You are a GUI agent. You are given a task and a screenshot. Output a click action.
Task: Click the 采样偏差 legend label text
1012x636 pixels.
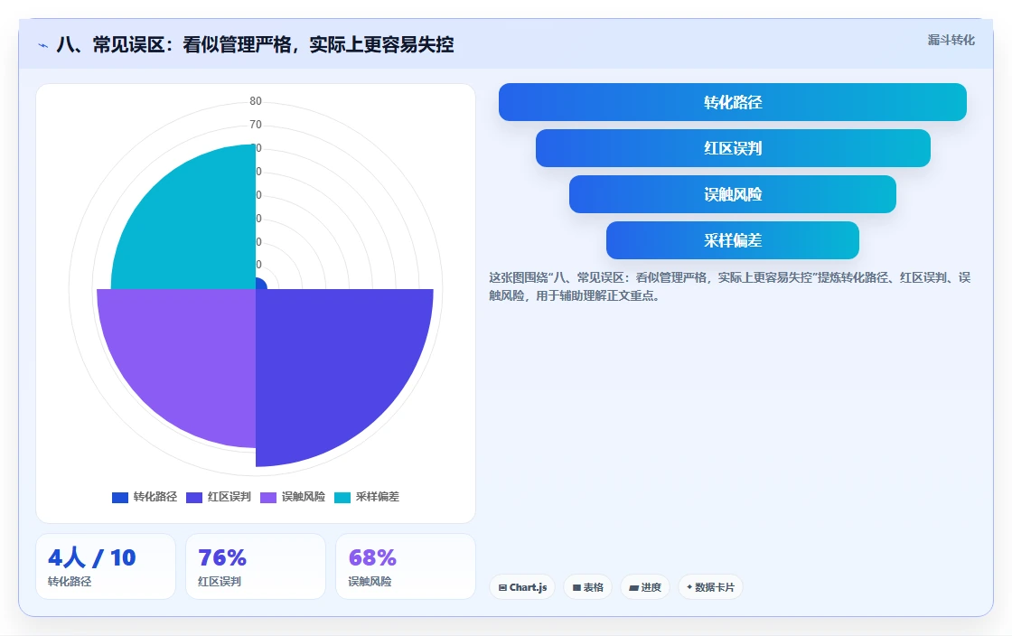[x=378, y=497]
